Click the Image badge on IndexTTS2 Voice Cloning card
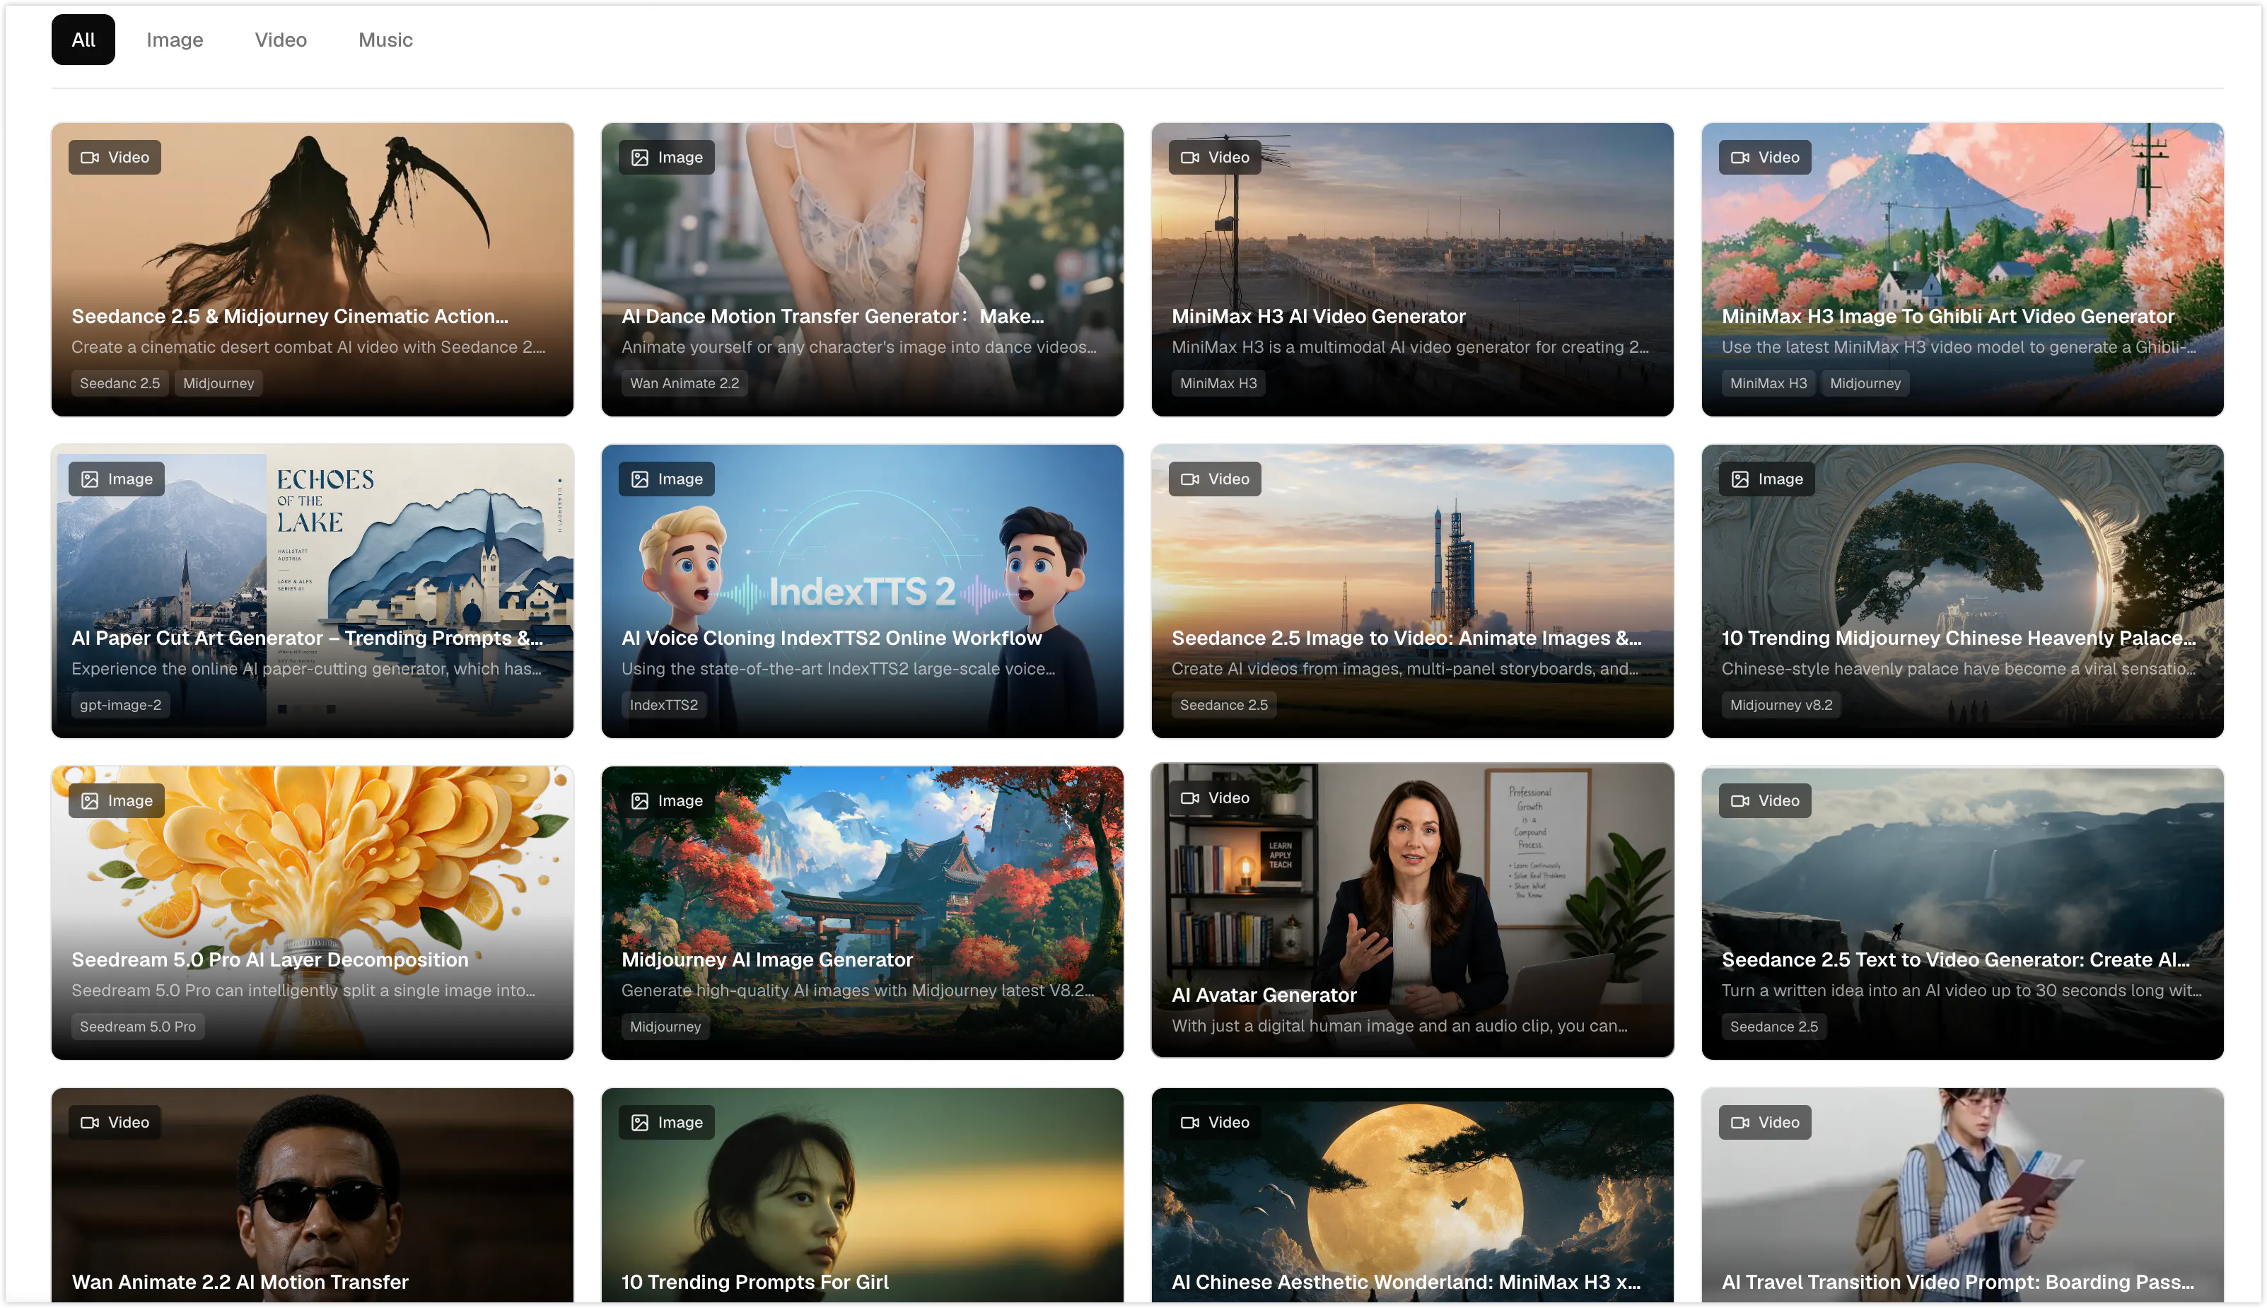2267x1308 pixels. click(666, 479)
